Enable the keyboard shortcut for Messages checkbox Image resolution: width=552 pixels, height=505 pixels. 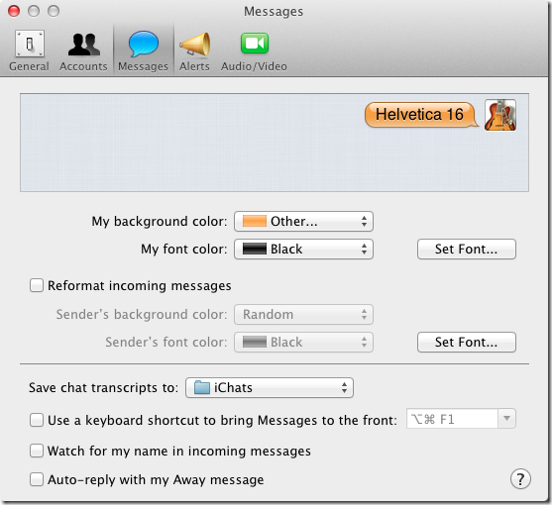click(x=37, y=420)
